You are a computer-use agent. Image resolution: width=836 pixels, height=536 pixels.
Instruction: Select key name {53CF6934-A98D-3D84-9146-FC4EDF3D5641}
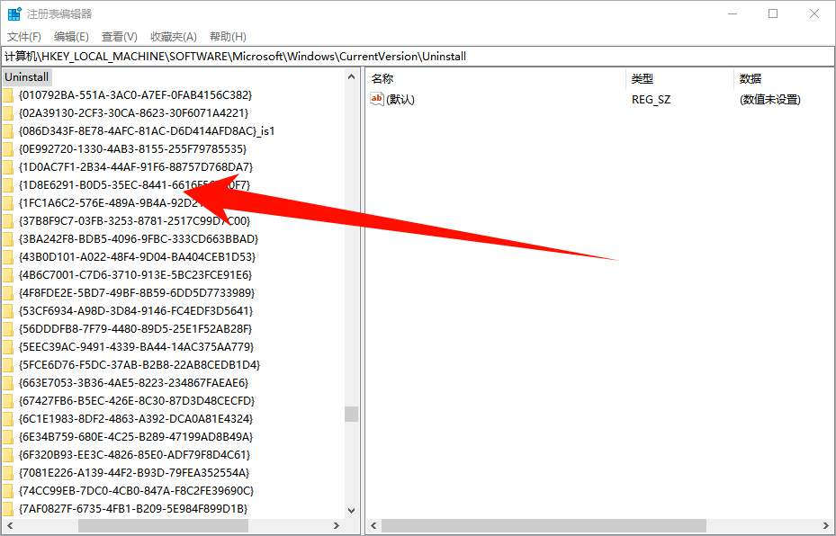point(136,311)
